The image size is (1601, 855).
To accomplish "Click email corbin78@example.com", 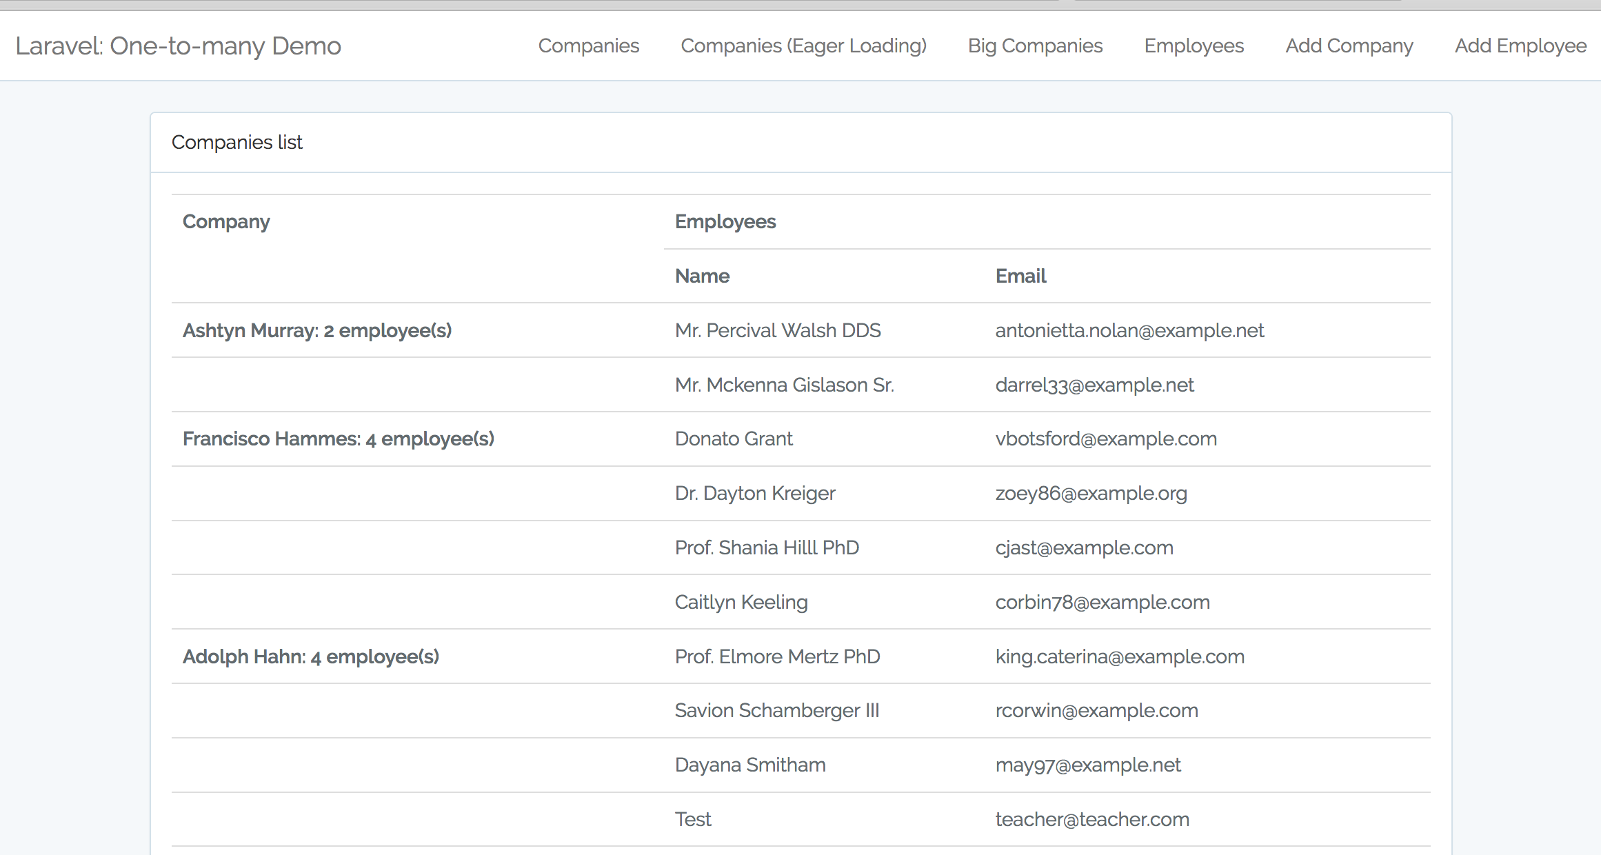I will (x=1102, y=602).
